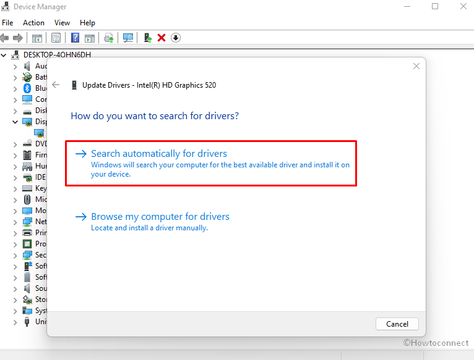Click the Storage controllers category icon

click(x=27, y=299)
